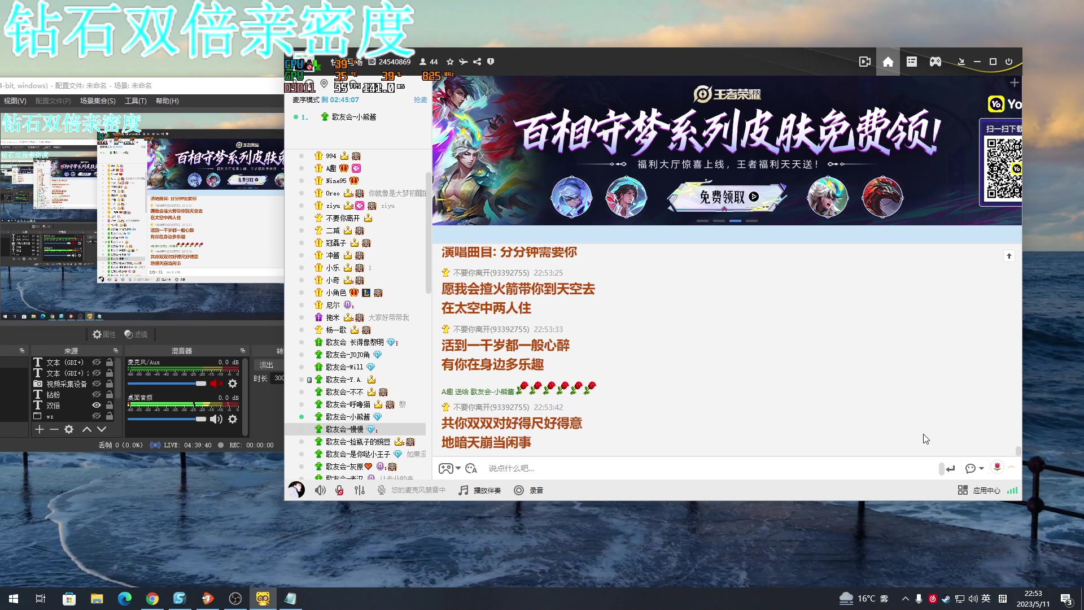Image resolution: width=1084 pixels, height=610 pixels.
Task: Open the game emoji dropdown in chat input
Action: coord(450,468)
